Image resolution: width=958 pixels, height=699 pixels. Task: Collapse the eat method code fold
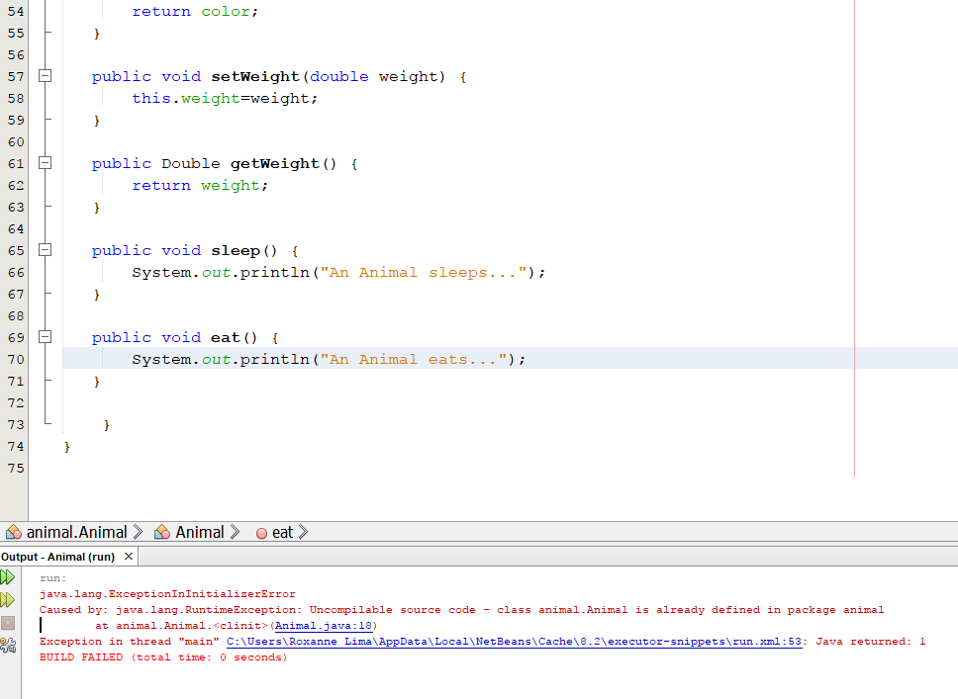pos(44,337)
